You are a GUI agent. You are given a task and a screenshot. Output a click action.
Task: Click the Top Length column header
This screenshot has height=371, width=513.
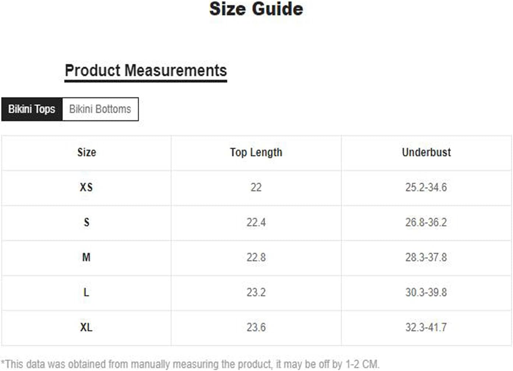click(x=256, y=153)
